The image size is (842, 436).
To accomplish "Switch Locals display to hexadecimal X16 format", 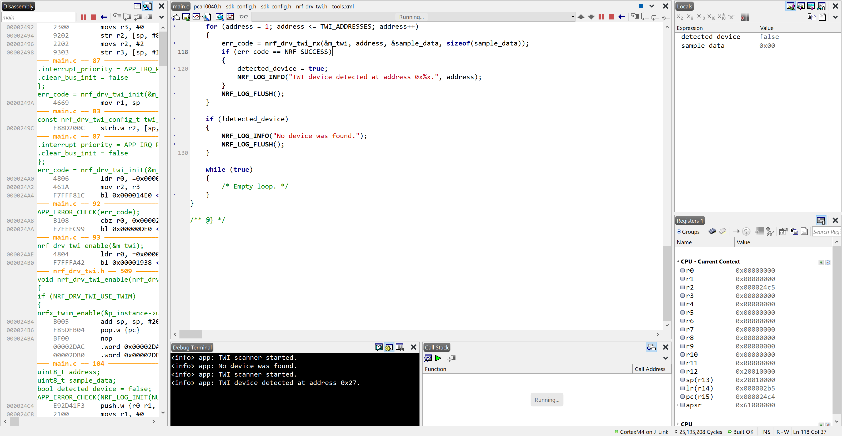I will tap(711, 17).
